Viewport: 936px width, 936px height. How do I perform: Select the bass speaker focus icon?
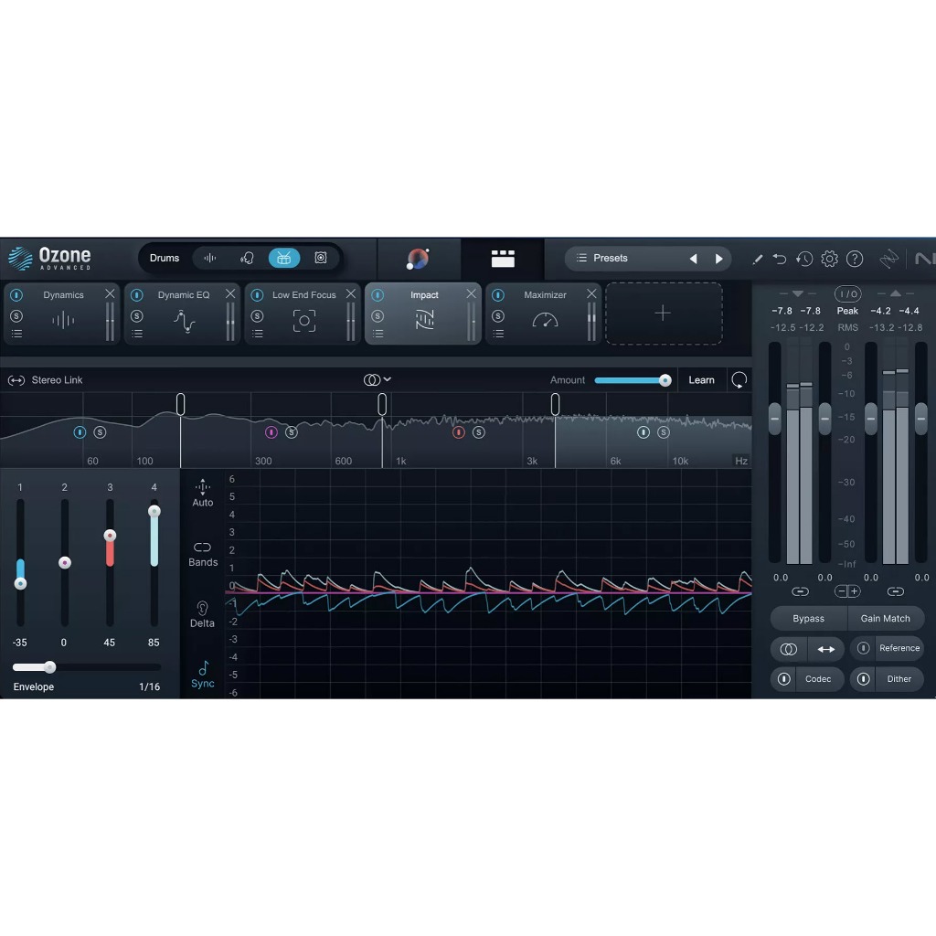[321, 258]
